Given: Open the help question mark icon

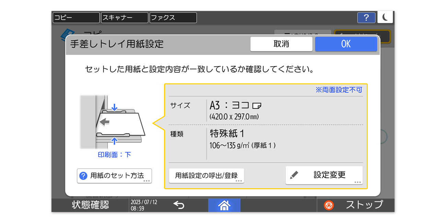Looking at the screenshot, I should (366, 17).
